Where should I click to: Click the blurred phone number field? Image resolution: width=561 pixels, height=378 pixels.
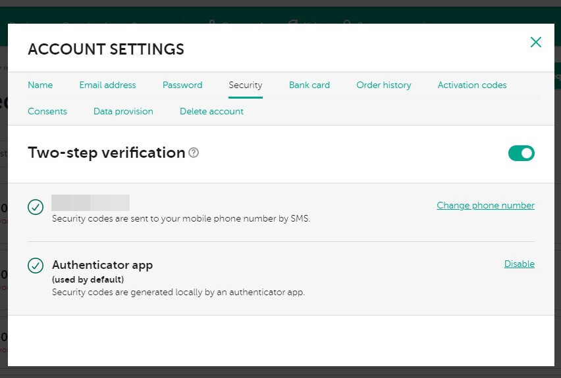(90, 202)
